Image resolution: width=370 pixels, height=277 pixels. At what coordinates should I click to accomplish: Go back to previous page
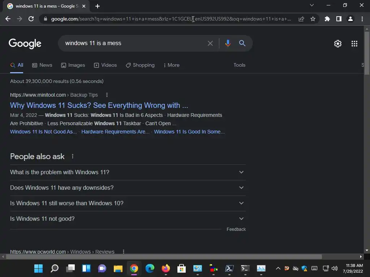(x=8, y=19)
